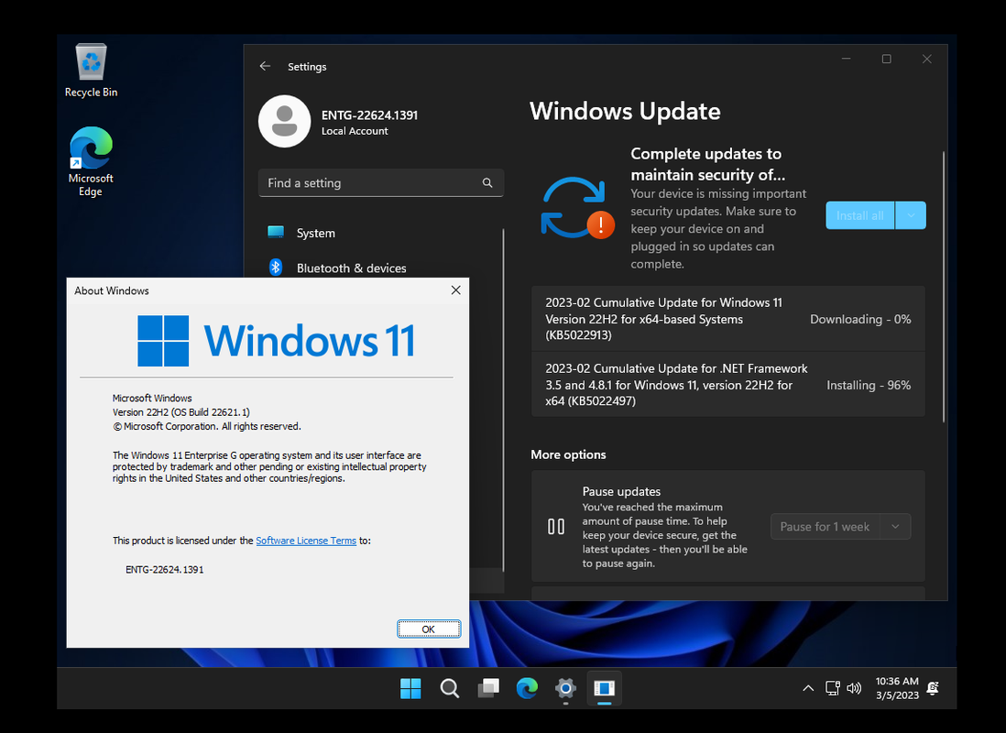Select the KB5022497 .NET Framework update entry
Image resolution: width=1006 pixels, height=733 pixels.
[x=728, y=385]
